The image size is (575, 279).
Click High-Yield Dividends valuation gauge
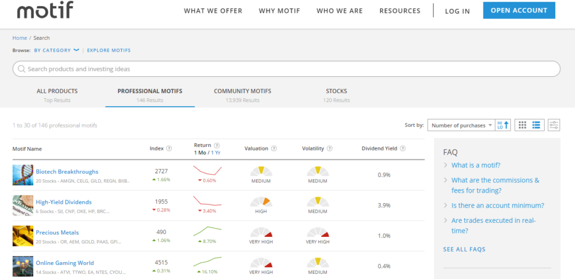261,202
